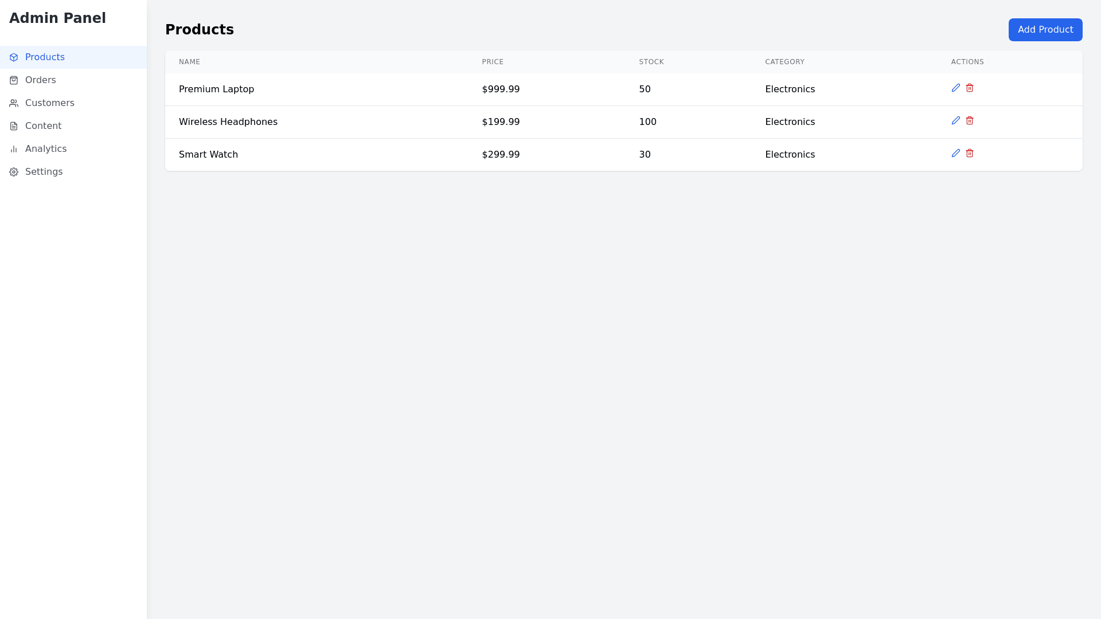
Task: Select the Products box icon in sidebar
Action: coord(13,57)
